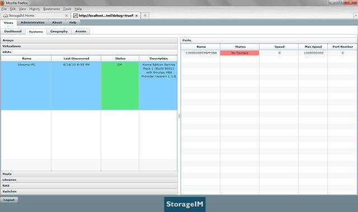This screenshot has height=212, width=358.
Task: Open the View menu
Action: pos(22,9)
